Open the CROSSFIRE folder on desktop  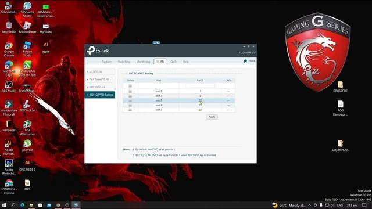pyautogui.click(x=340, y=87)
